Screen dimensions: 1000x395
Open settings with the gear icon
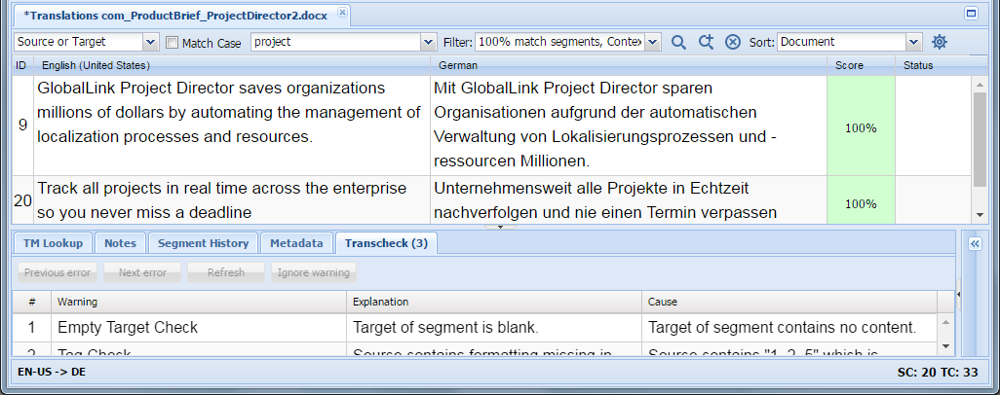click(x=940, y=42)
